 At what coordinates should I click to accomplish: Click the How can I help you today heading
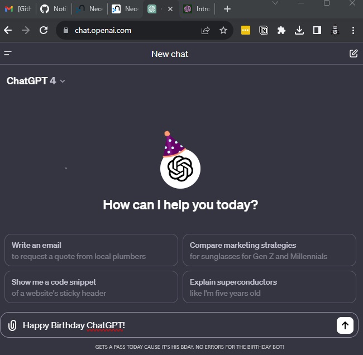point(180,205)
